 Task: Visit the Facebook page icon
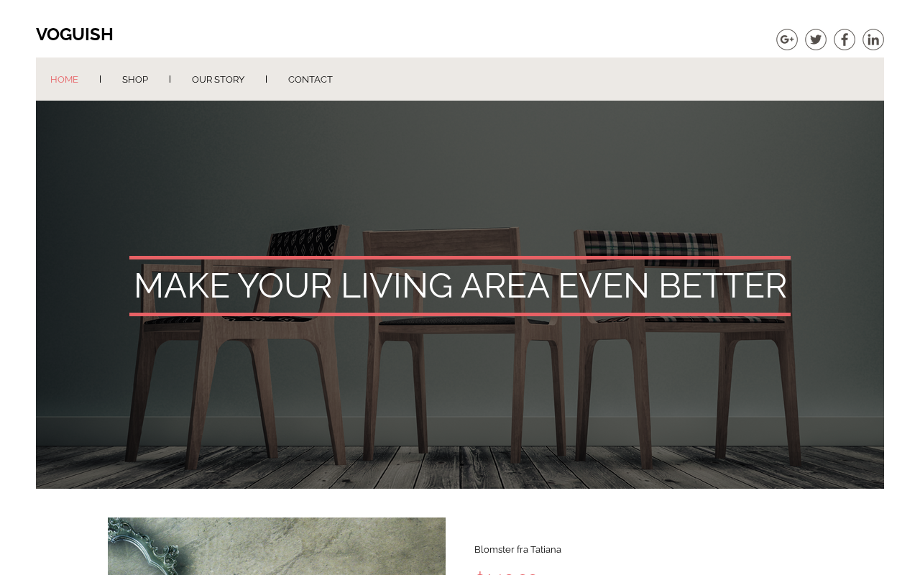point(845,40)
